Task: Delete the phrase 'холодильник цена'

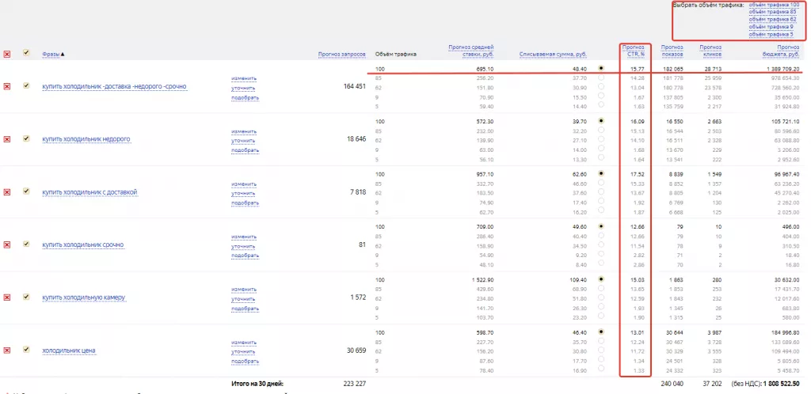Action: click(x=6, y=350)
